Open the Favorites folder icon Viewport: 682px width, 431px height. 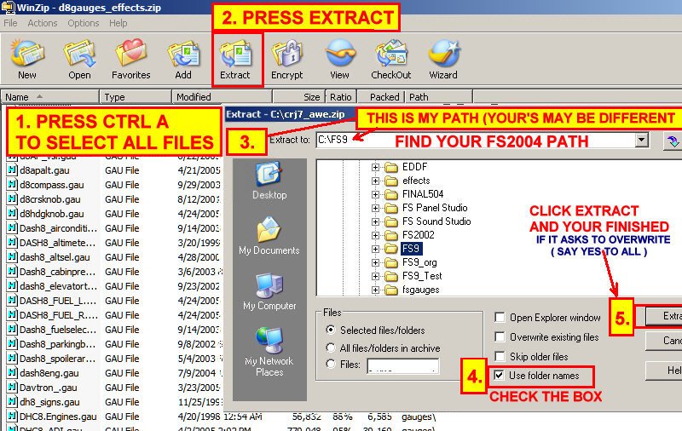click(x=130, y=58)
